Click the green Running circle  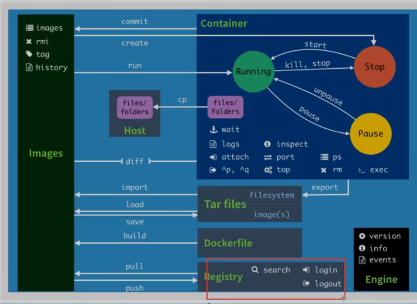pos(253,72)
